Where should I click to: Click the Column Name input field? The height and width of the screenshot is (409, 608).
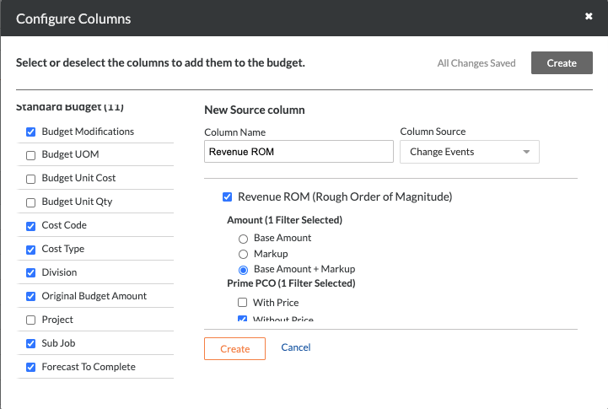coord(299,152)
